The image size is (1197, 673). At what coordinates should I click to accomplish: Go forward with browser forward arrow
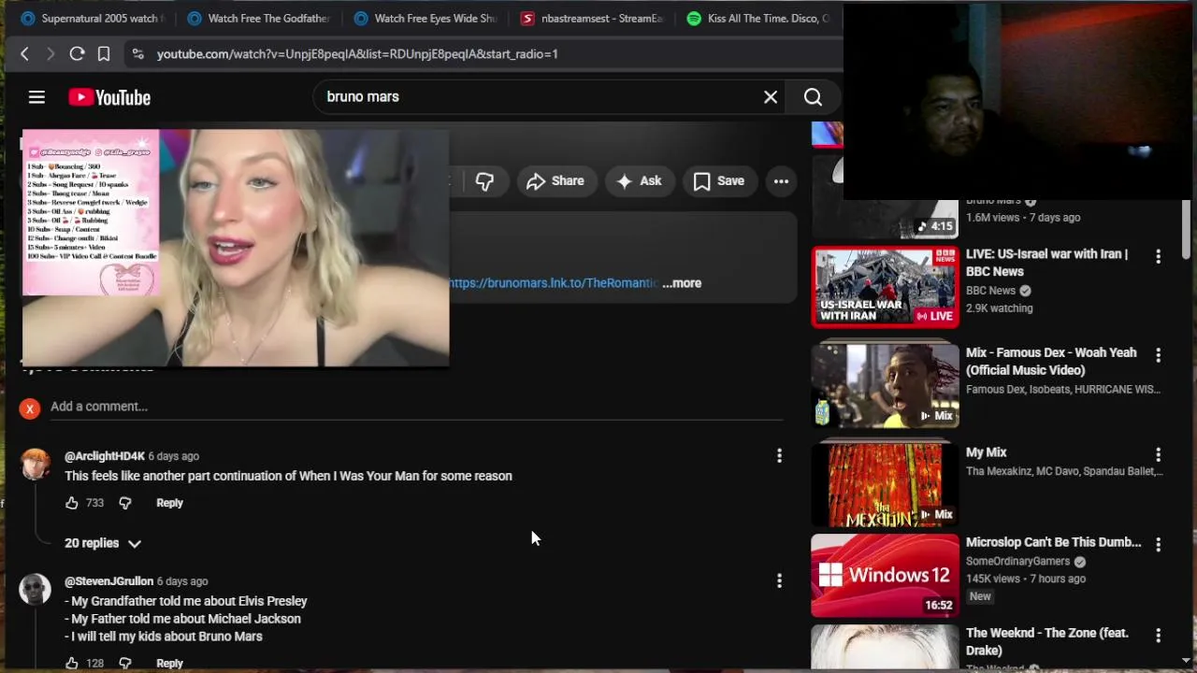[x=50, y=54]
